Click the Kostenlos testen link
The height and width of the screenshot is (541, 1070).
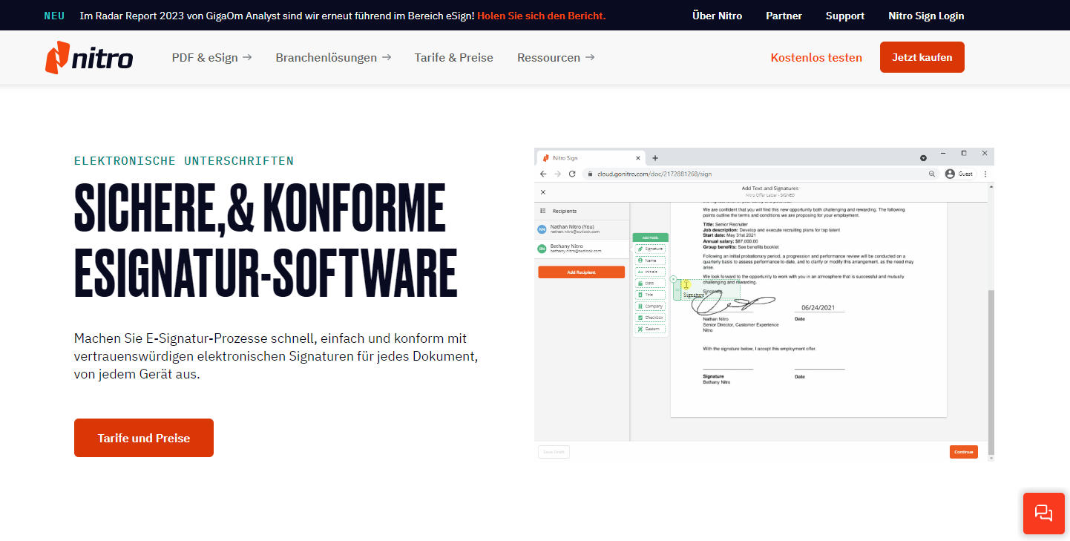(x=816, y=57)
